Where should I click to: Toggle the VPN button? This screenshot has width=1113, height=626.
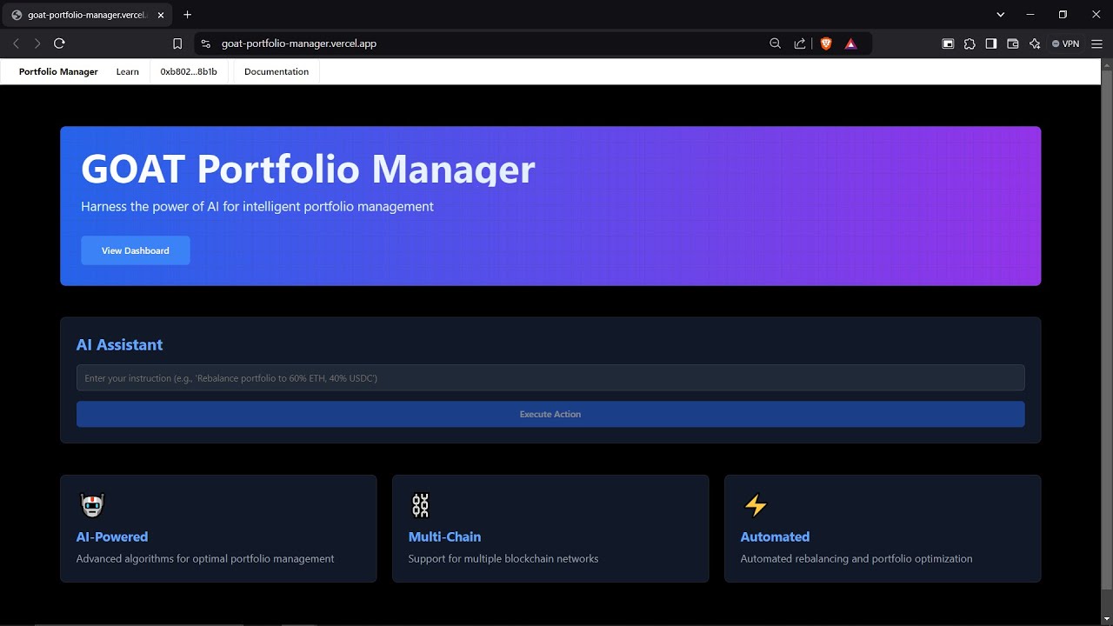1065,43
